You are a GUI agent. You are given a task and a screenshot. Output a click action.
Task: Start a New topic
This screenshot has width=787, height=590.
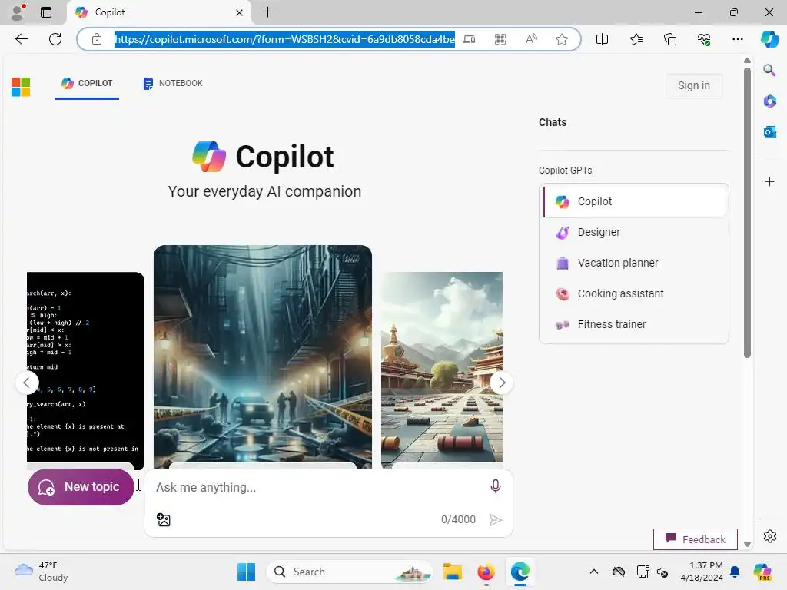81,487
